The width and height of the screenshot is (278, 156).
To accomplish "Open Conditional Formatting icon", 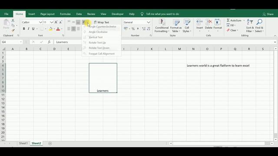I will pos(162,22).
